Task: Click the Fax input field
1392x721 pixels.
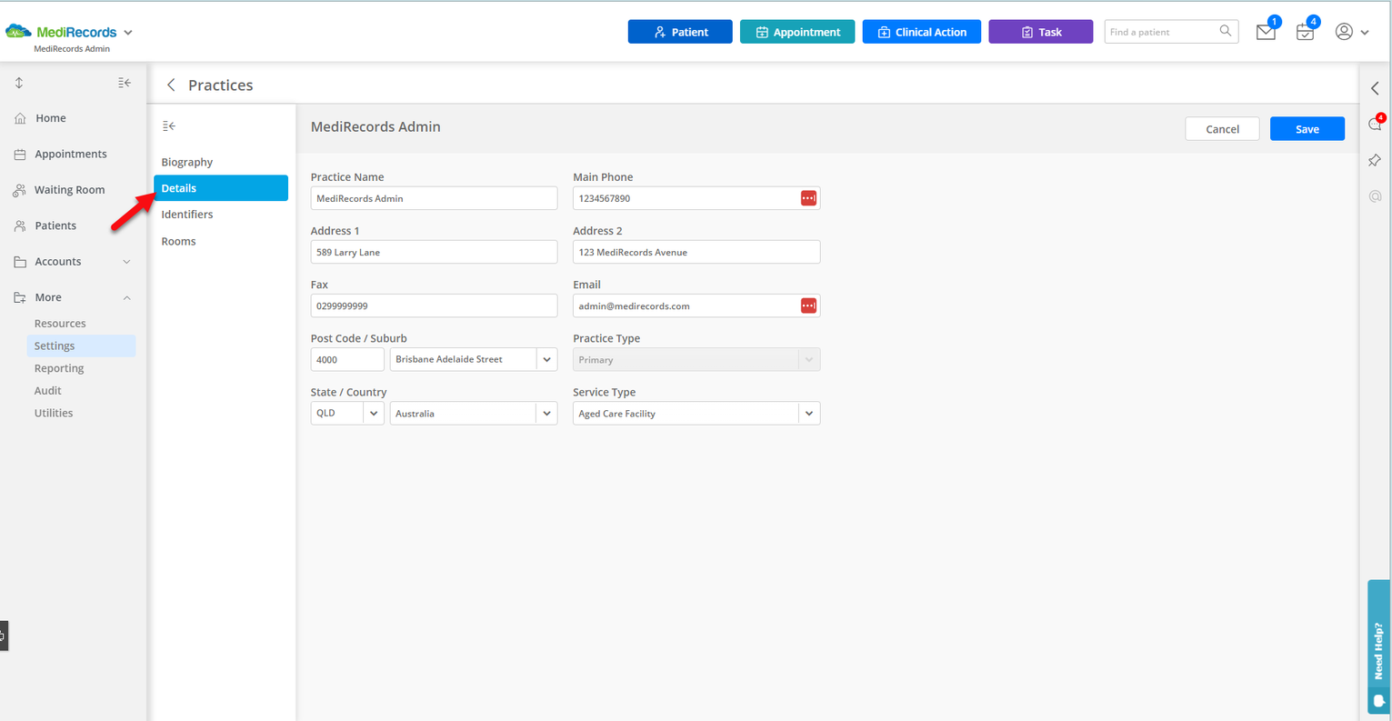Action: 434,305
